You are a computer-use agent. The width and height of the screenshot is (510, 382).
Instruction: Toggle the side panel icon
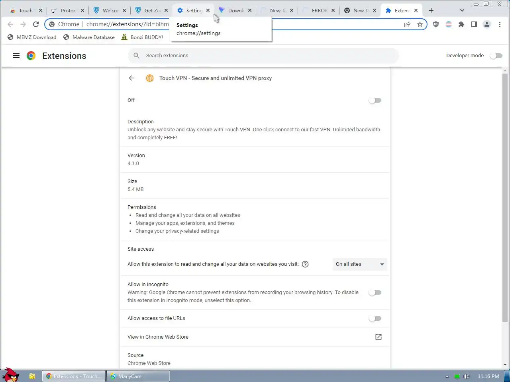coord(474,24)
